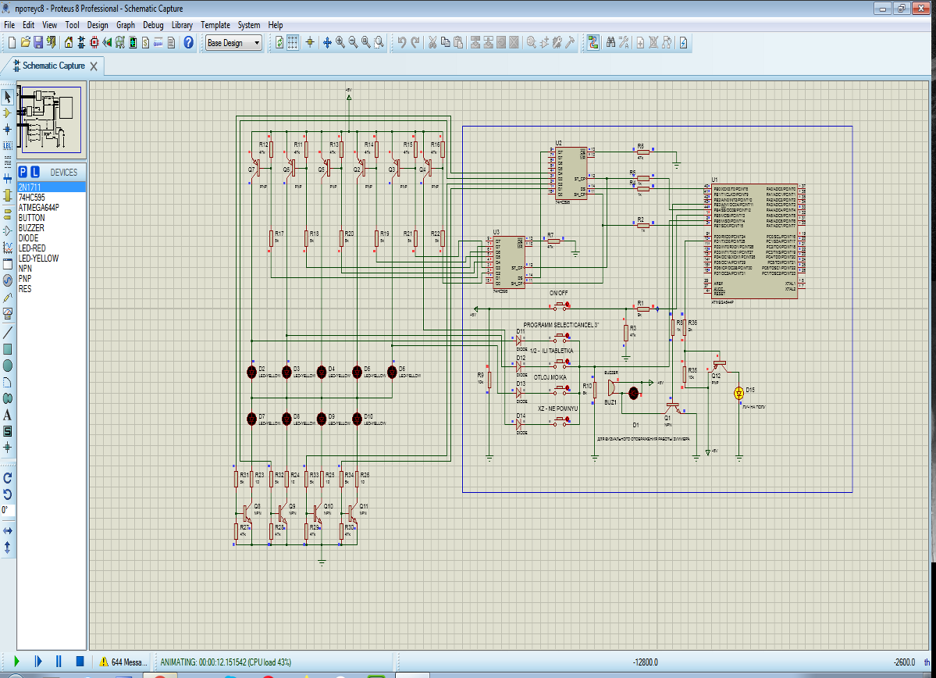This screenshot has height=678, width=936.
Task: Click the Undo arrow icon
Action: tap(401, 43)
